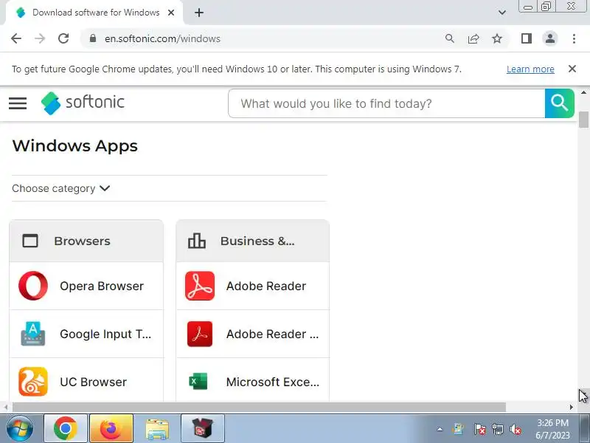This screenshot has height=443, width=590.
Task: Select the Download software for Windows tab
Action: tap(94, 13)
